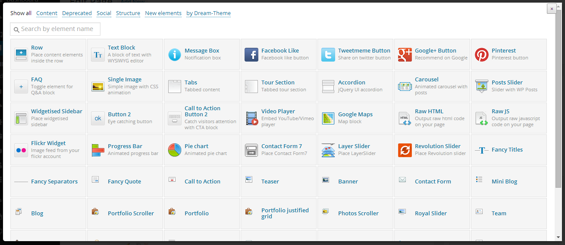Insert the Accordion element

[x=352, y=82]
